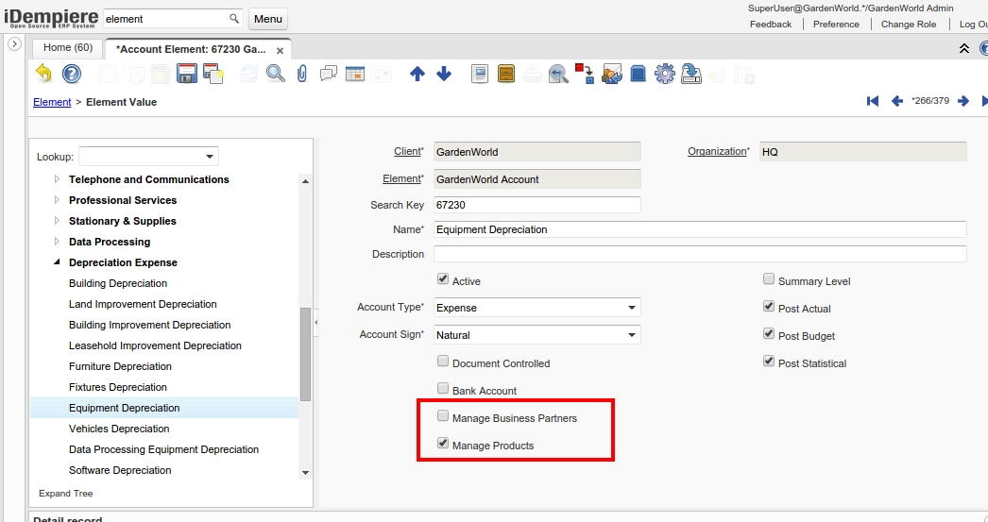Click the Undo changes toolbar icon

pos(43,74)
